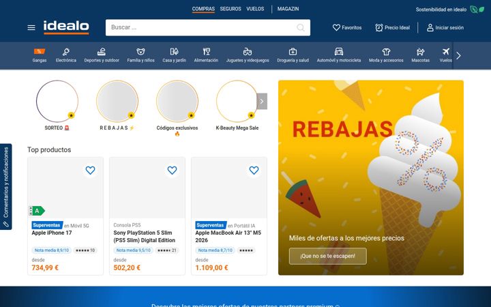Open the Gangas deals category

[x=40, y=55]
